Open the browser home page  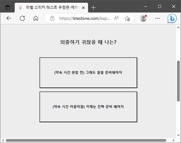(36, 18)
